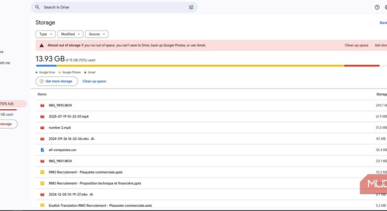Click the video icon beside 2024-12-05 10-19-27.mkv

tap(42, 195)
